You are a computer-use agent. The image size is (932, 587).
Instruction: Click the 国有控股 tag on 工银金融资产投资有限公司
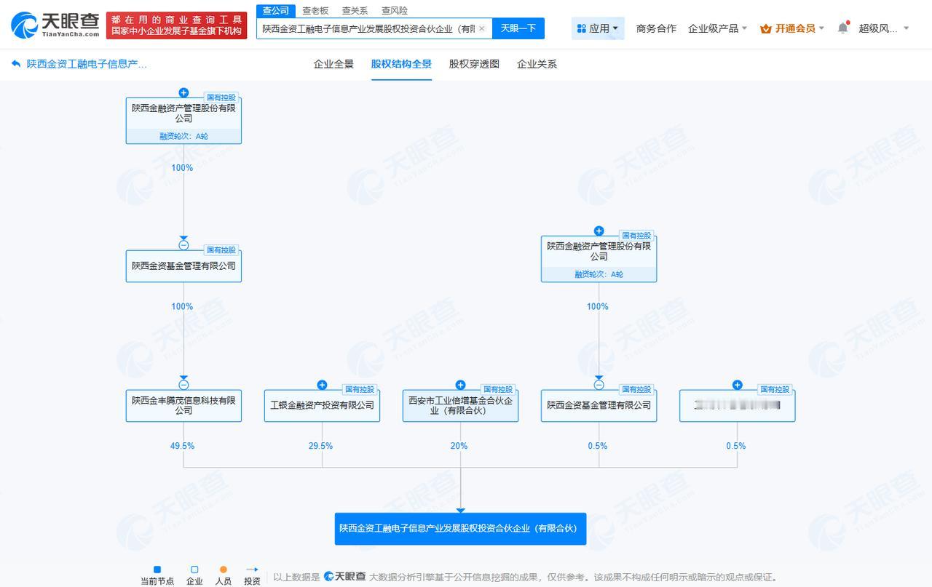[x=359, y=390]
